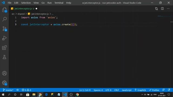Click the unsaved dot on jwt.interceptor.js tab

pos(36,9)
